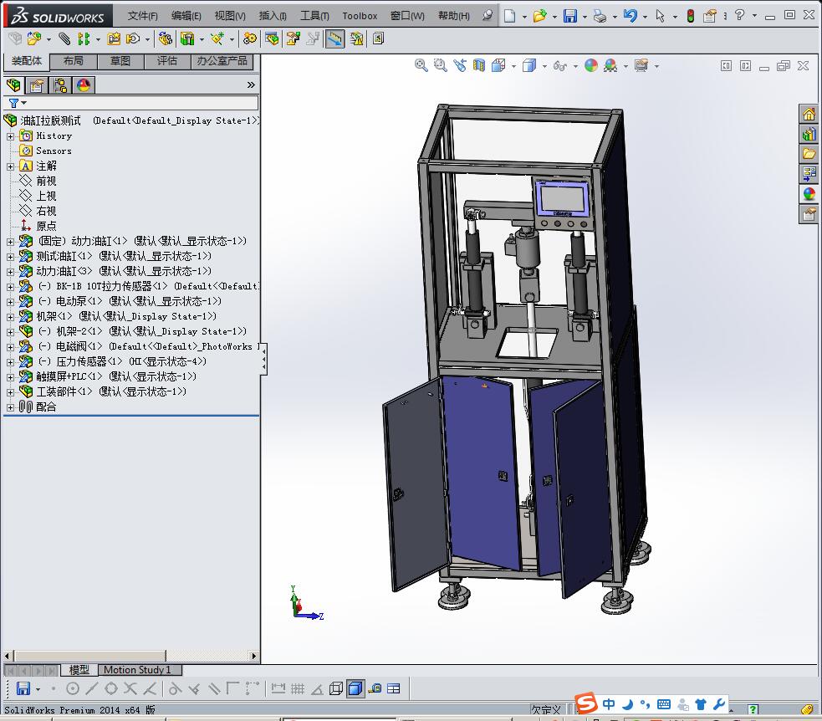Viewport: 822px width, 721px height.
Task: Expand the 注解 annotations node
Action: 10,166
